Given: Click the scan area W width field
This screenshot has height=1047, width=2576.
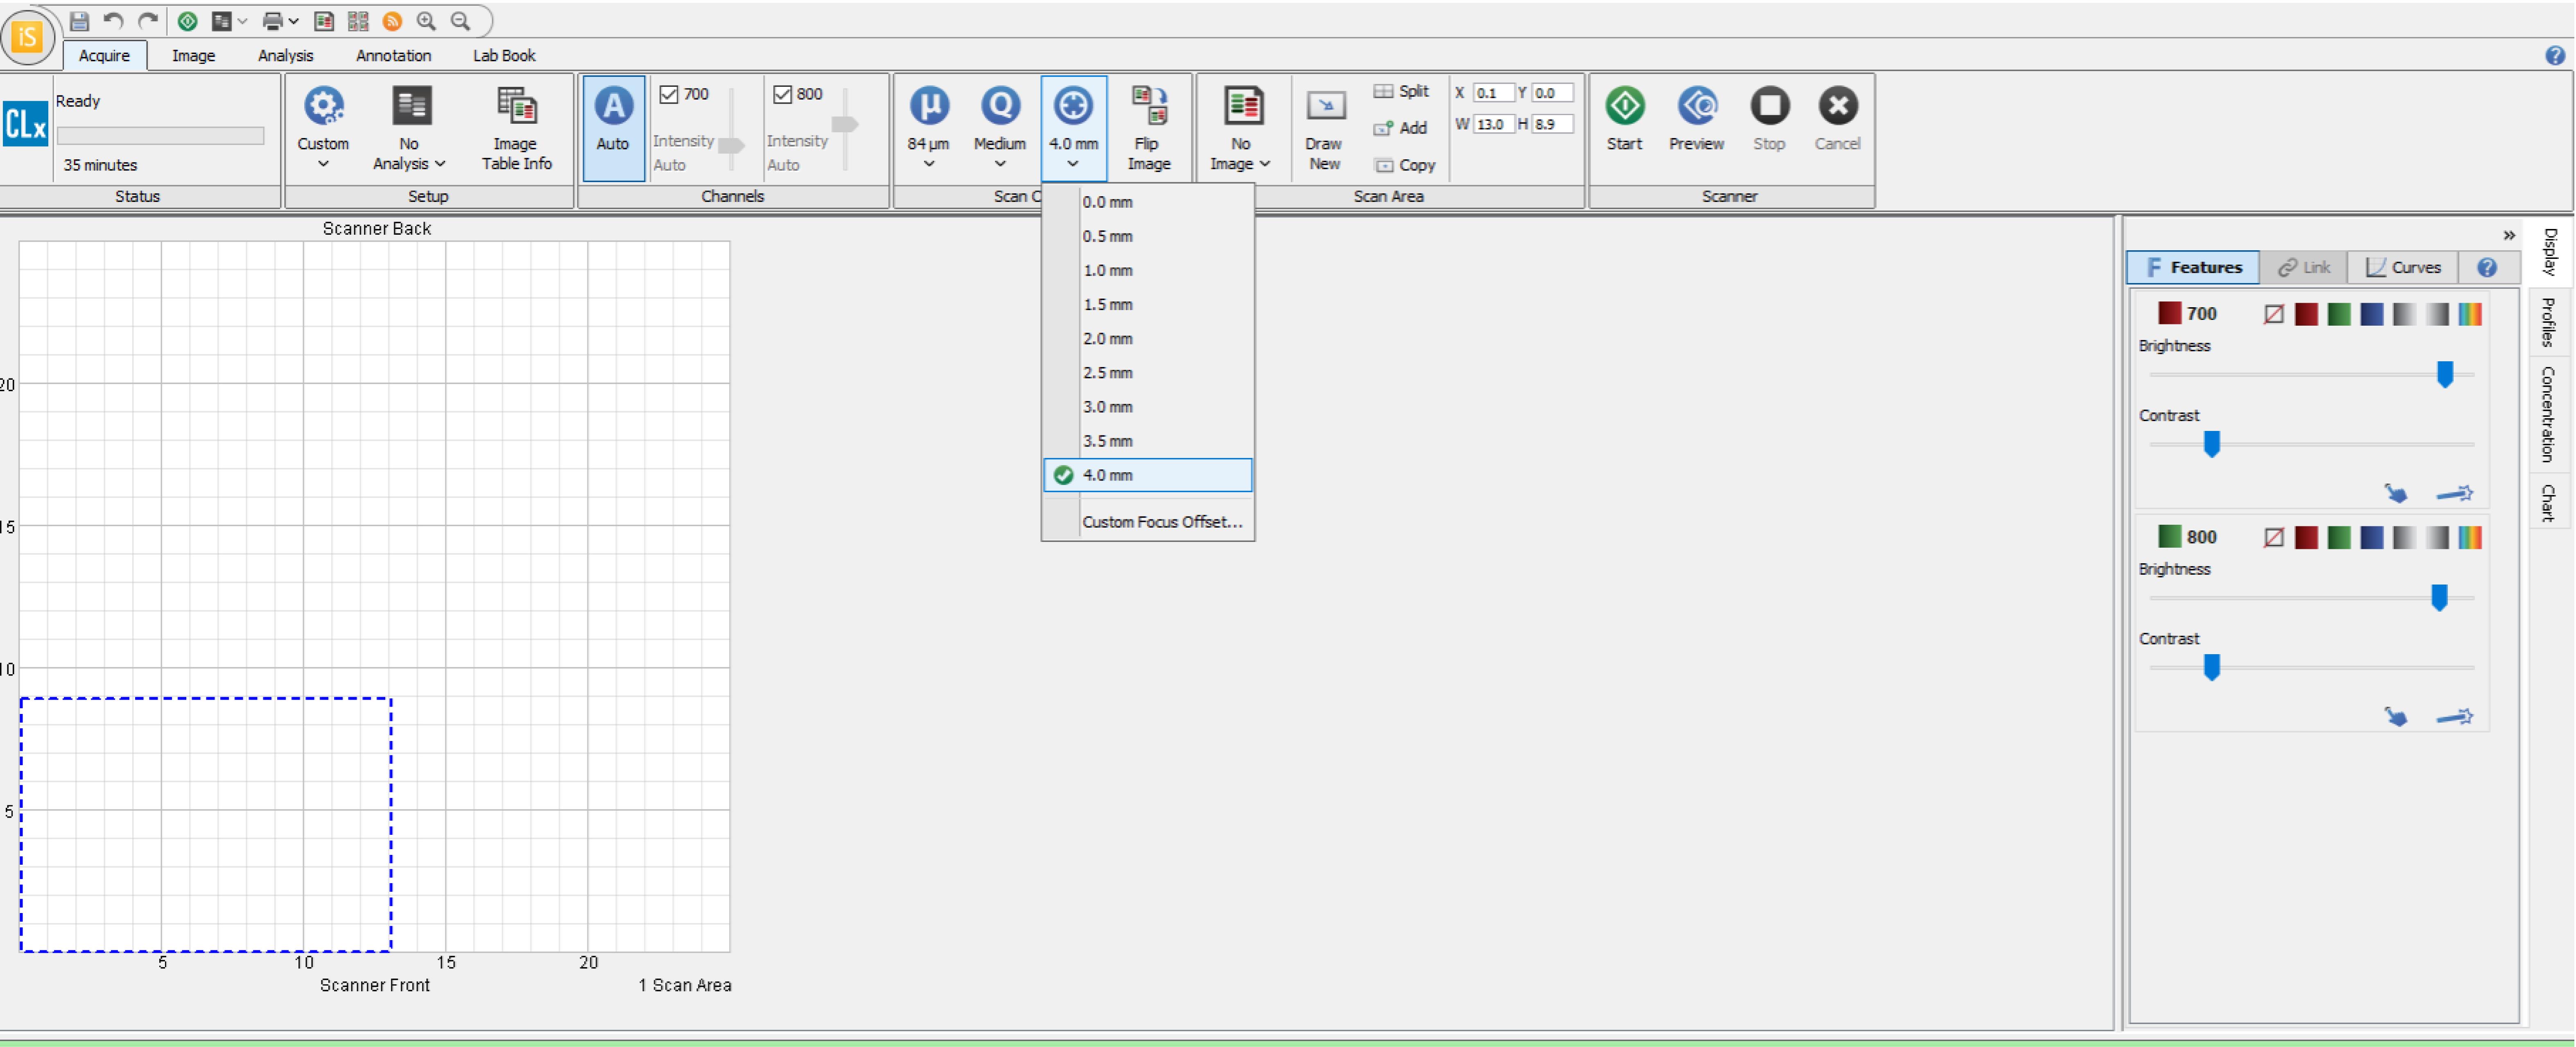Looking at the screenshot, I should [x=1493, y=124].
